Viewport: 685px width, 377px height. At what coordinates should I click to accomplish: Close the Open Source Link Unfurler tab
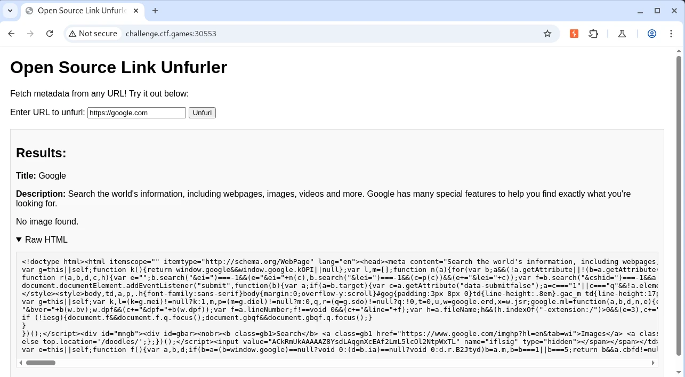point(135,11)
